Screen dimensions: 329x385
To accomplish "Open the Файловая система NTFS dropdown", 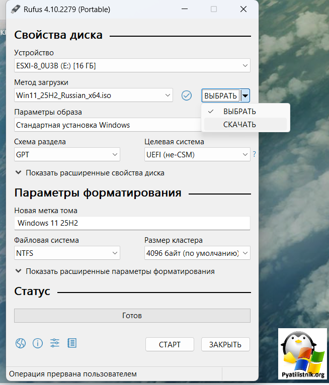I will 67,253.
